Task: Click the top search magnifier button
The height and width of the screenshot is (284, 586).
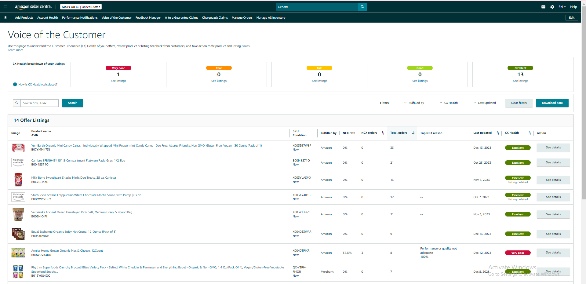Action: [x=362, y=7]
